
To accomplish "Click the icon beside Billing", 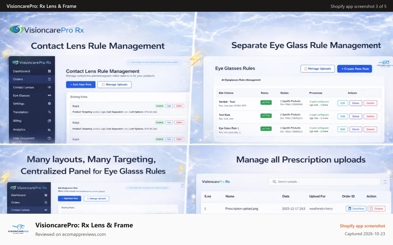I will tap(49, 121).
